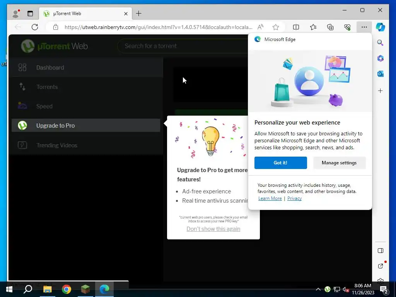Open a new browser tab
Image resolution: width=396 pixels, height=297 pixels.
click(x=139, y=14)
